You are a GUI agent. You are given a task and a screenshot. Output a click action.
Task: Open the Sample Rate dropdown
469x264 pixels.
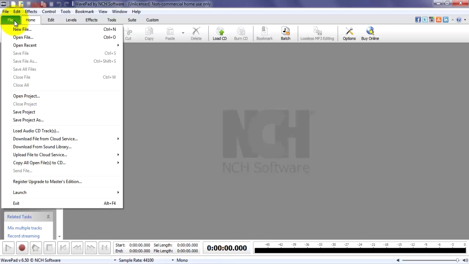(115, 260)
